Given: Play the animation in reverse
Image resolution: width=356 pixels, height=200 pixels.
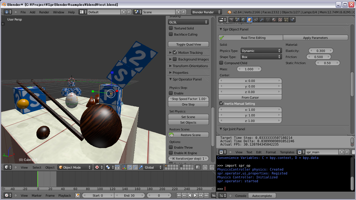Looking at the screenshot, I should click(190, 195).
